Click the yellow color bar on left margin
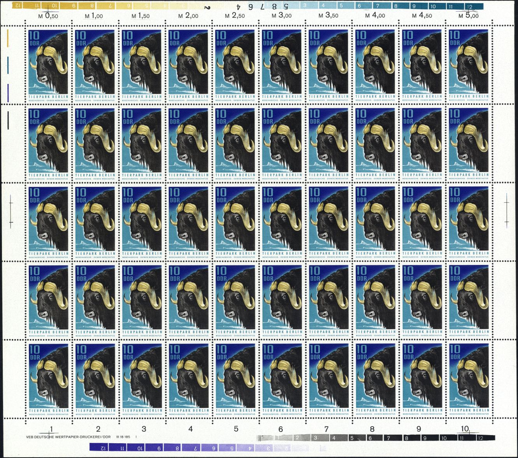Viewport: 518px width, 458px height. [x=8, y=38]
